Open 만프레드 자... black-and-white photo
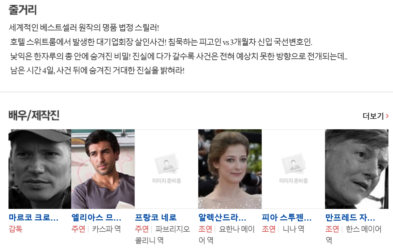The width and height of the screenshot is (393, 251). tap(357, 169)
